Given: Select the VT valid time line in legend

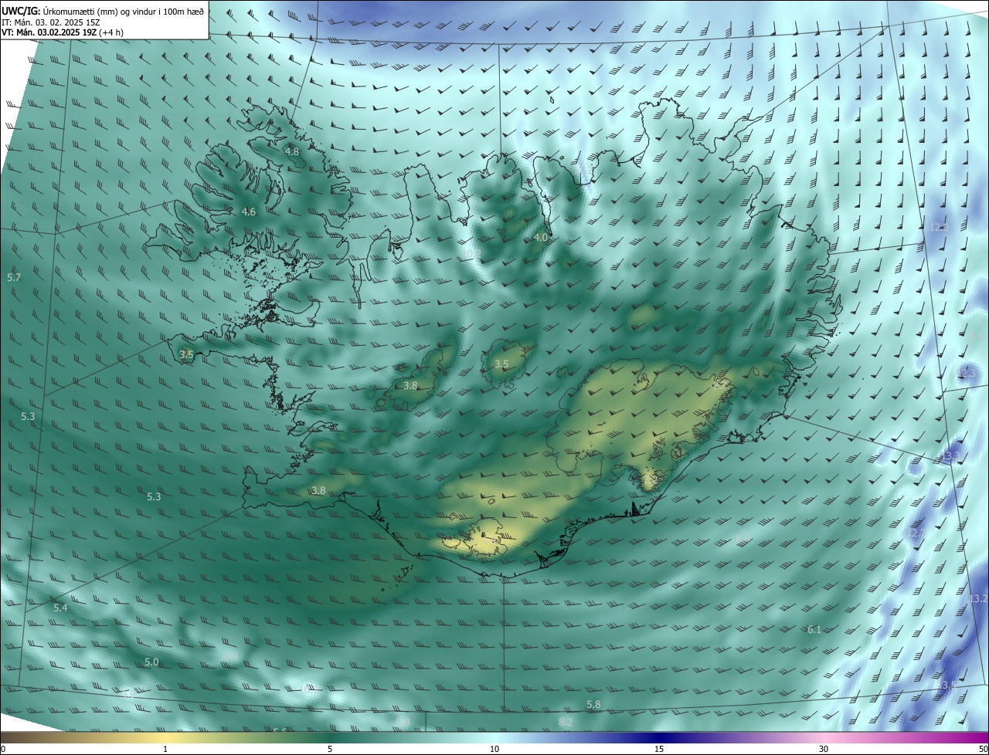Looking at the screenshot, I should point(63,32).
